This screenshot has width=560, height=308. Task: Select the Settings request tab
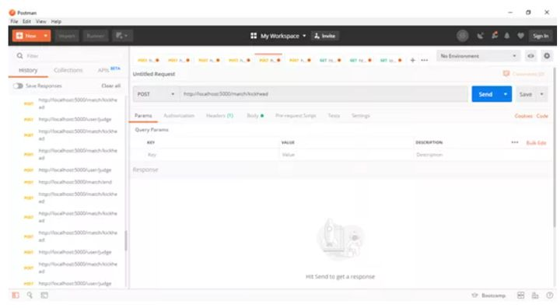click(x=361, y=115)
